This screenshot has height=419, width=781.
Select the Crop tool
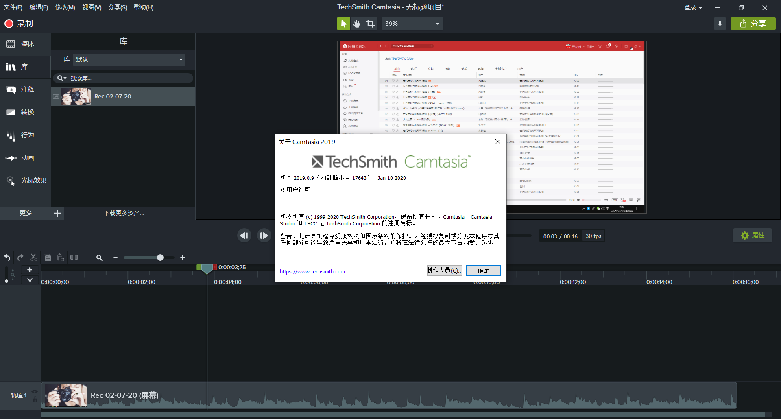point(370,24)
